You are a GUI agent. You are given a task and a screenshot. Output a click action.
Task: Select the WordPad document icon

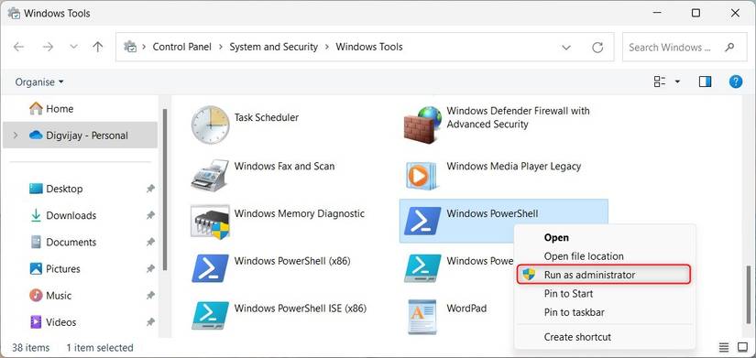[x=422, y=317]
